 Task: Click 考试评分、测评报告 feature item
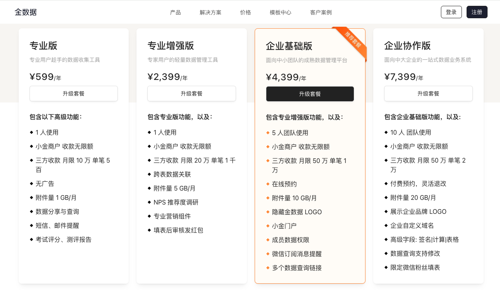click(x=63, y=239)
